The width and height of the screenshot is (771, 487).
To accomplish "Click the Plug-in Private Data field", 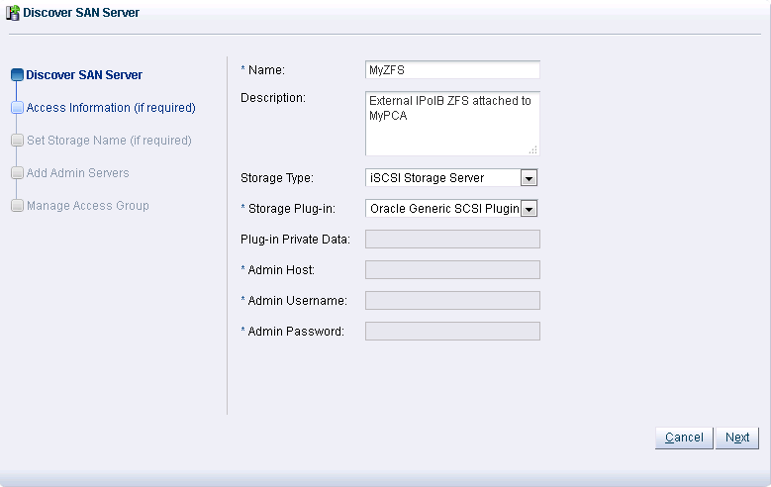I will coord(452,240).
